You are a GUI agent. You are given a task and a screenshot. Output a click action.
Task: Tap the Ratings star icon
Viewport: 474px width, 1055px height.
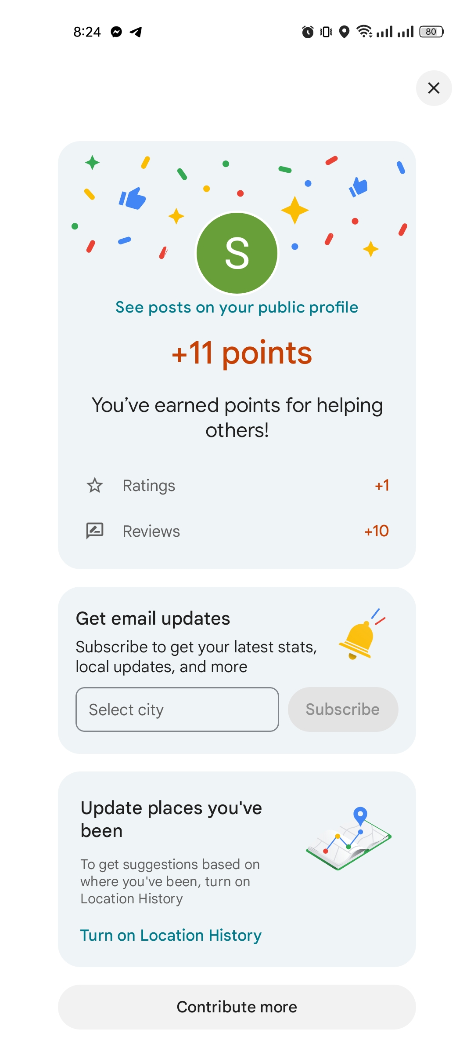[x=95, y=486]
